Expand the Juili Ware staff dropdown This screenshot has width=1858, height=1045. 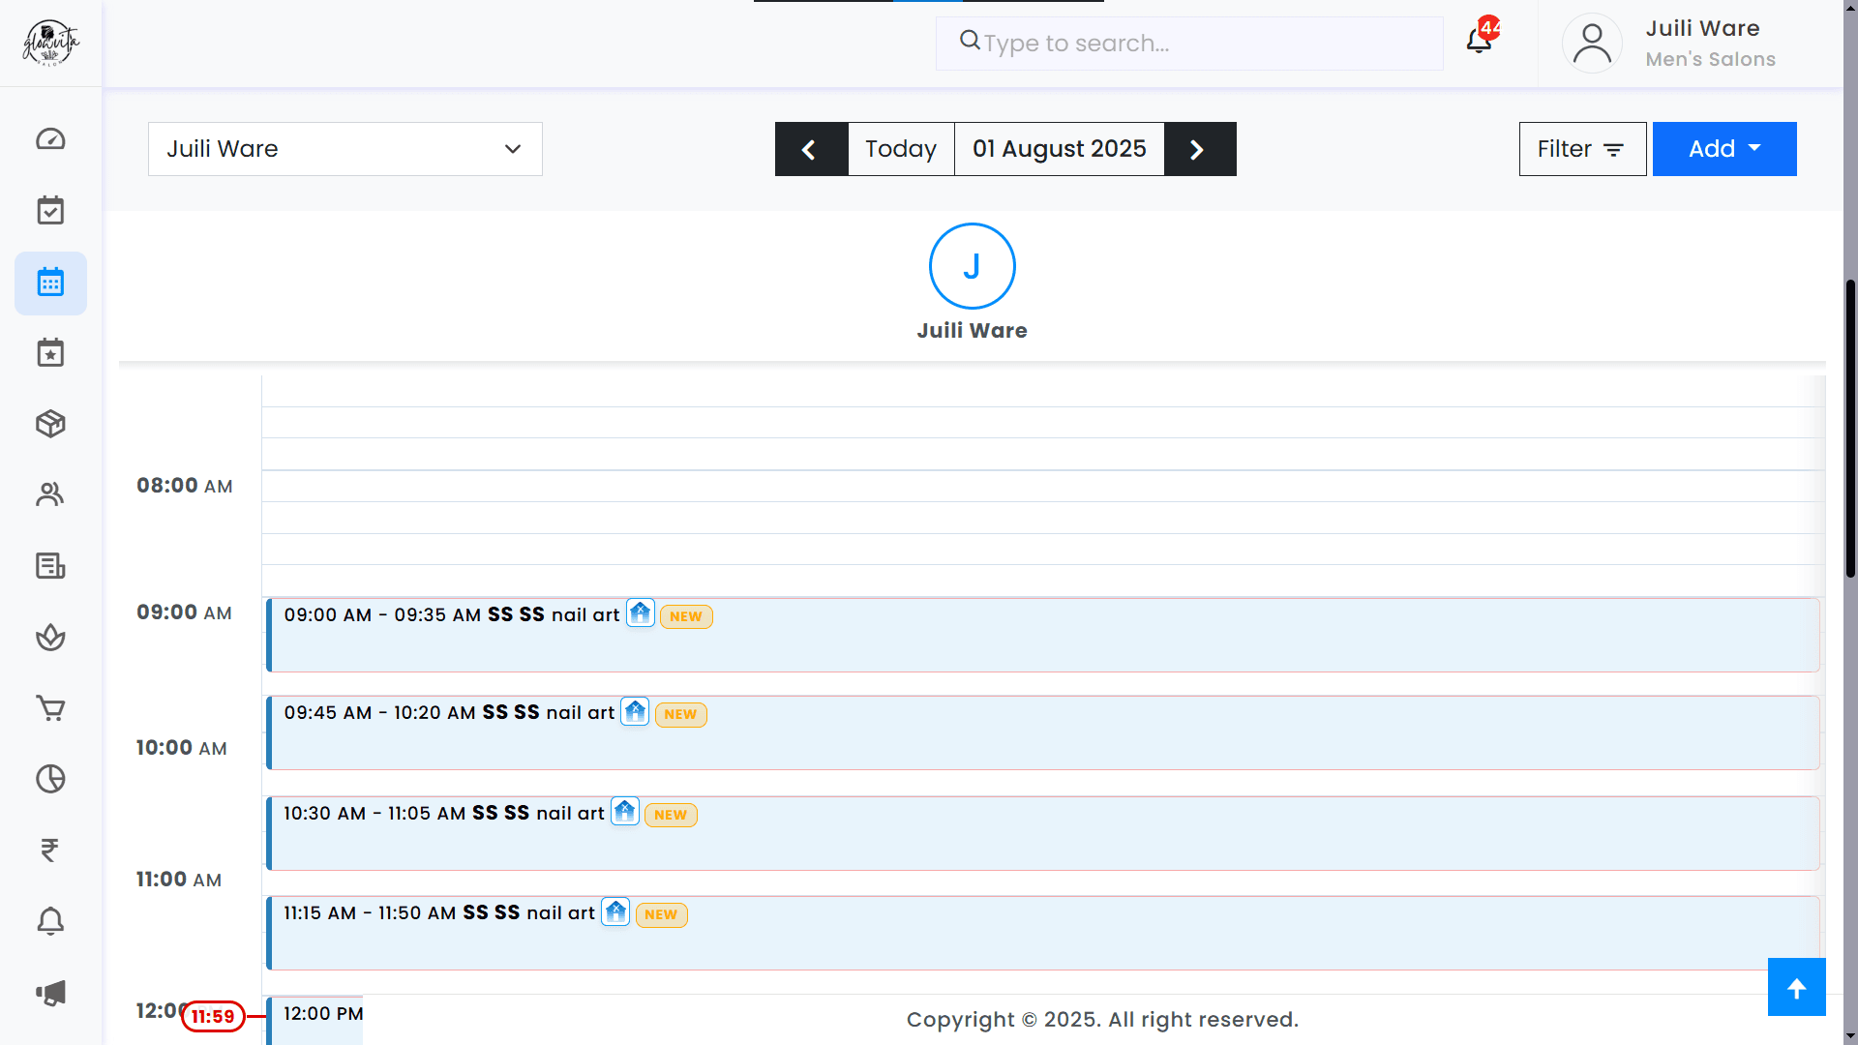[x=345, y=149]
